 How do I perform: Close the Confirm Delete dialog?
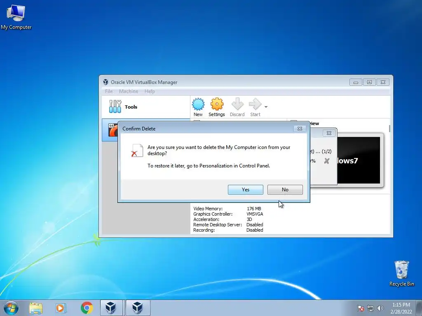tap(300, 129)
